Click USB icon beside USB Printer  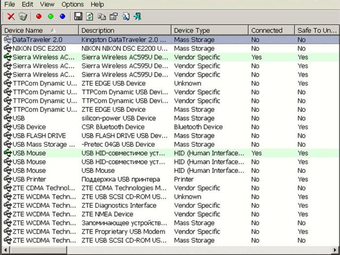click(x=7, y=179)
